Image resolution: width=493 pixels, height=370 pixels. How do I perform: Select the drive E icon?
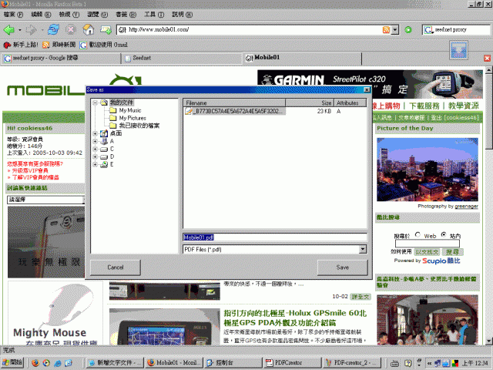(104, 164)
